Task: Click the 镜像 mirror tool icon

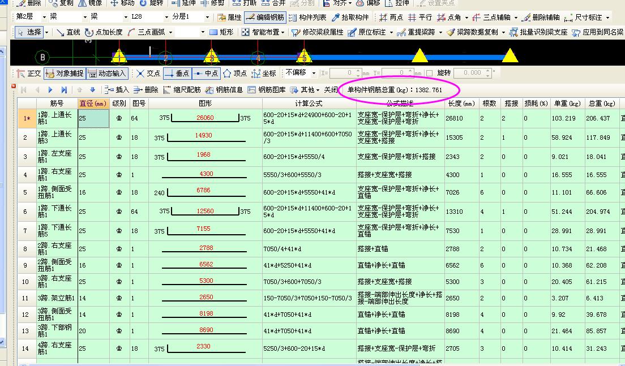Action: pos(82,3)
